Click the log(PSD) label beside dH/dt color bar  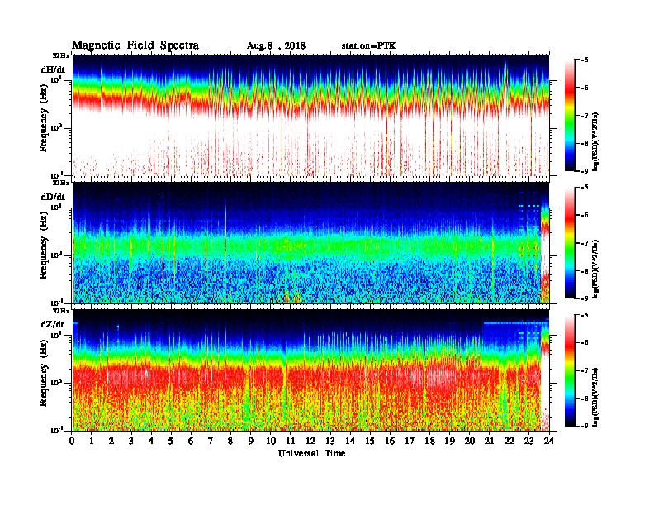click(x=596, y=141)
